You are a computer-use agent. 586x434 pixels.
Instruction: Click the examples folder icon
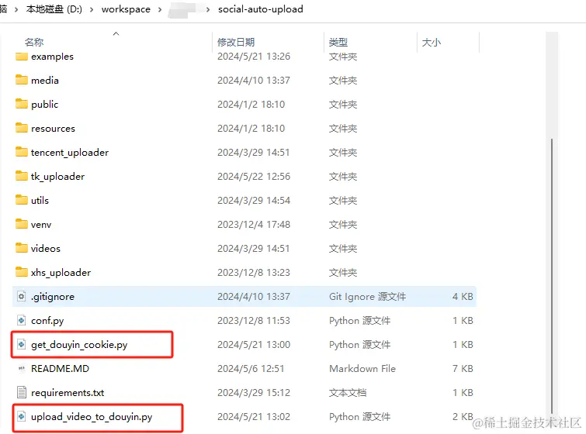click(21, 57)
